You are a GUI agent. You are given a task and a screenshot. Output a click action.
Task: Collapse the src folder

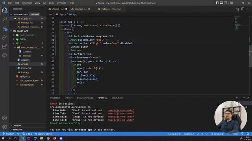(x=21, y=43)
